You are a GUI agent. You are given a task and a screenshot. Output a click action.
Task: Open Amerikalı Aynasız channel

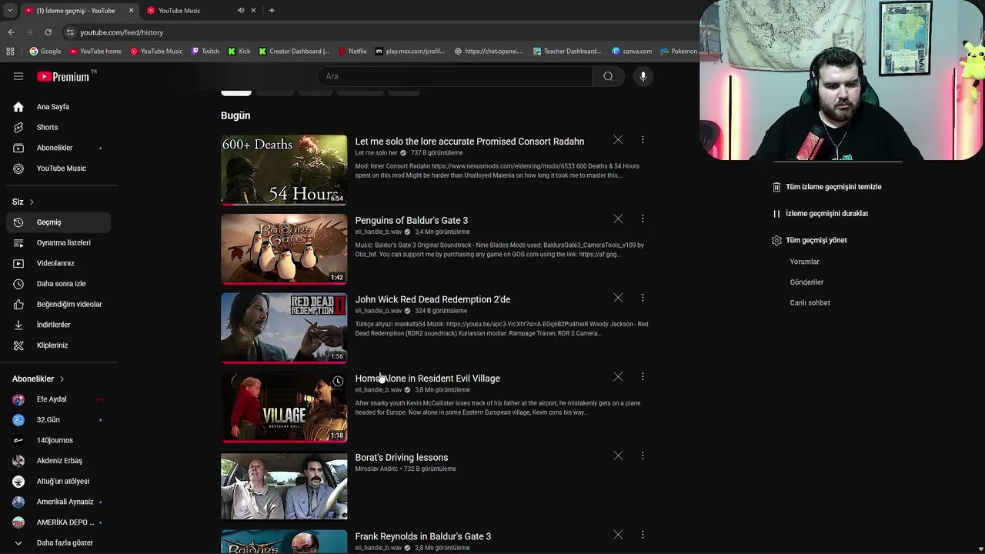(58, 502)
